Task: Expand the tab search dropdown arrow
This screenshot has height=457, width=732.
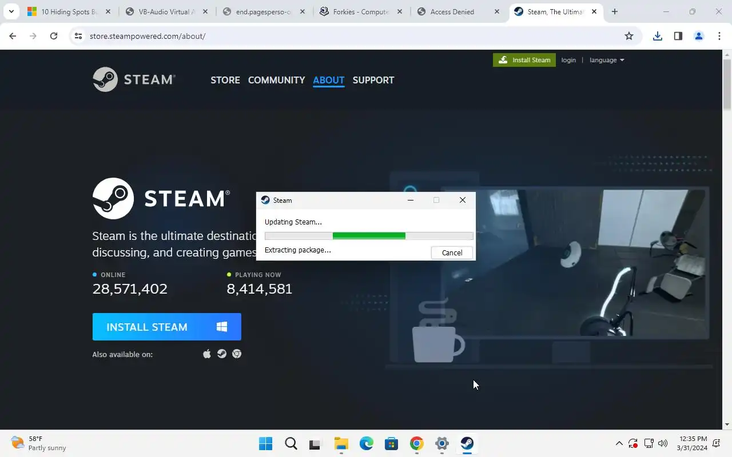Action: 11,11
